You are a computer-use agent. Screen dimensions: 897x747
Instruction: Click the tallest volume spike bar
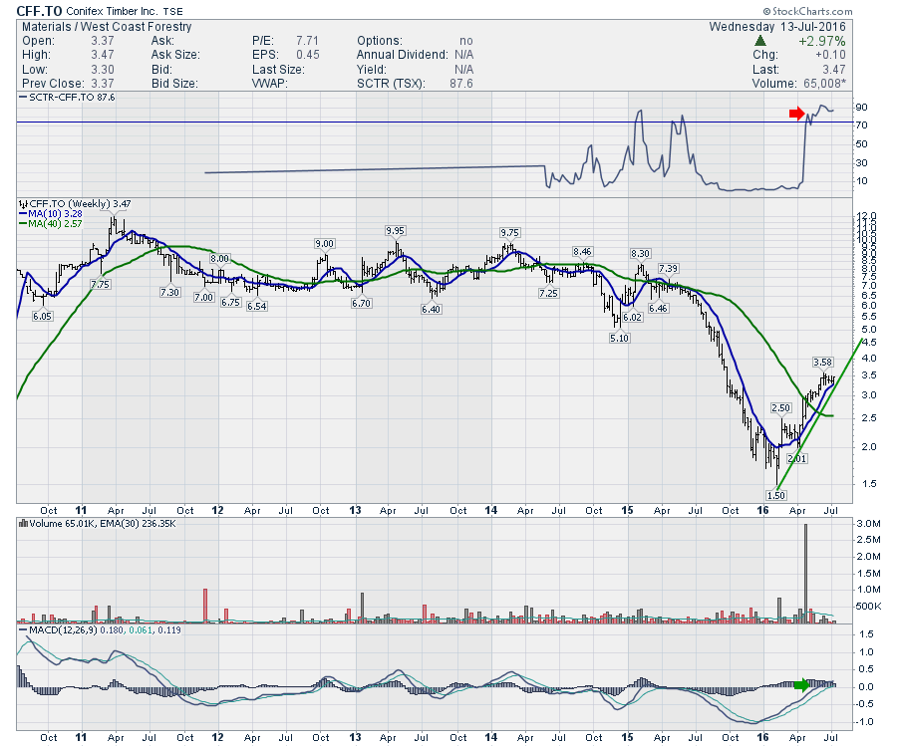click(x=804, y=573)
